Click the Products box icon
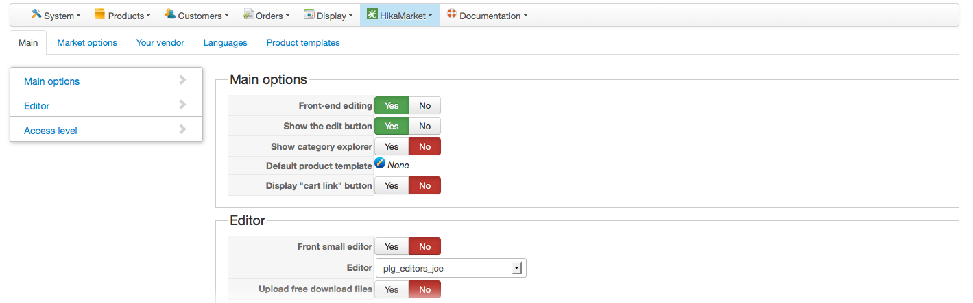The height and width of the screenshot is (303, 973). pyautogui.click(x=100, y=14)
